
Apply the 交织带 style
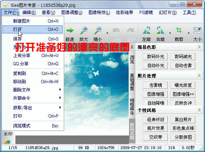pyautogui.click(x=155, y=137)
